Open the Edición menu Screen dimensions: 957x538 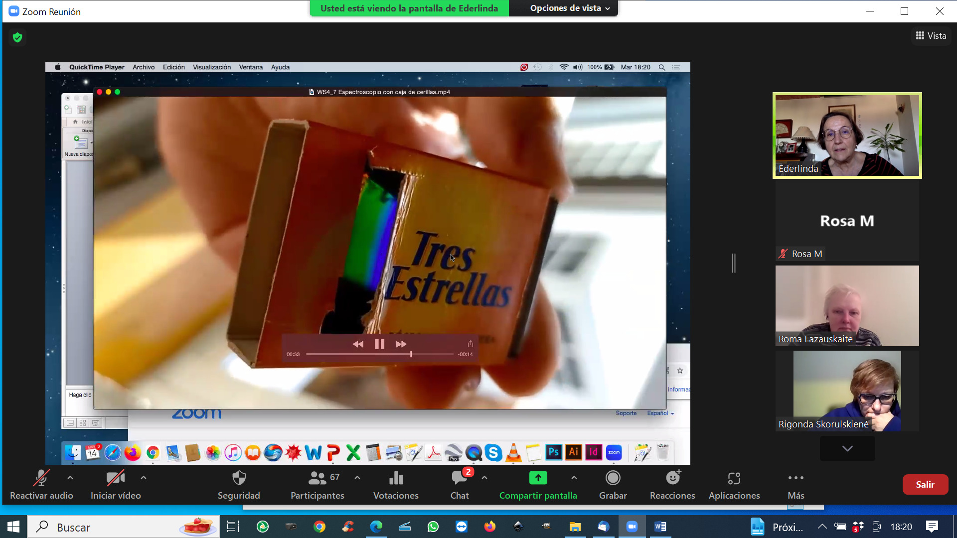pos(173,67)
